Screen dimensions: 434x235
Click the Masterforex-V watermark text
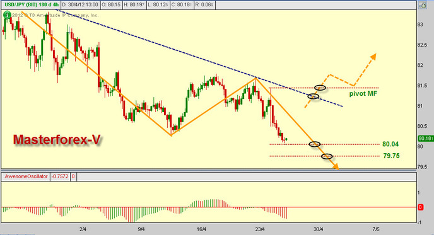57,140
